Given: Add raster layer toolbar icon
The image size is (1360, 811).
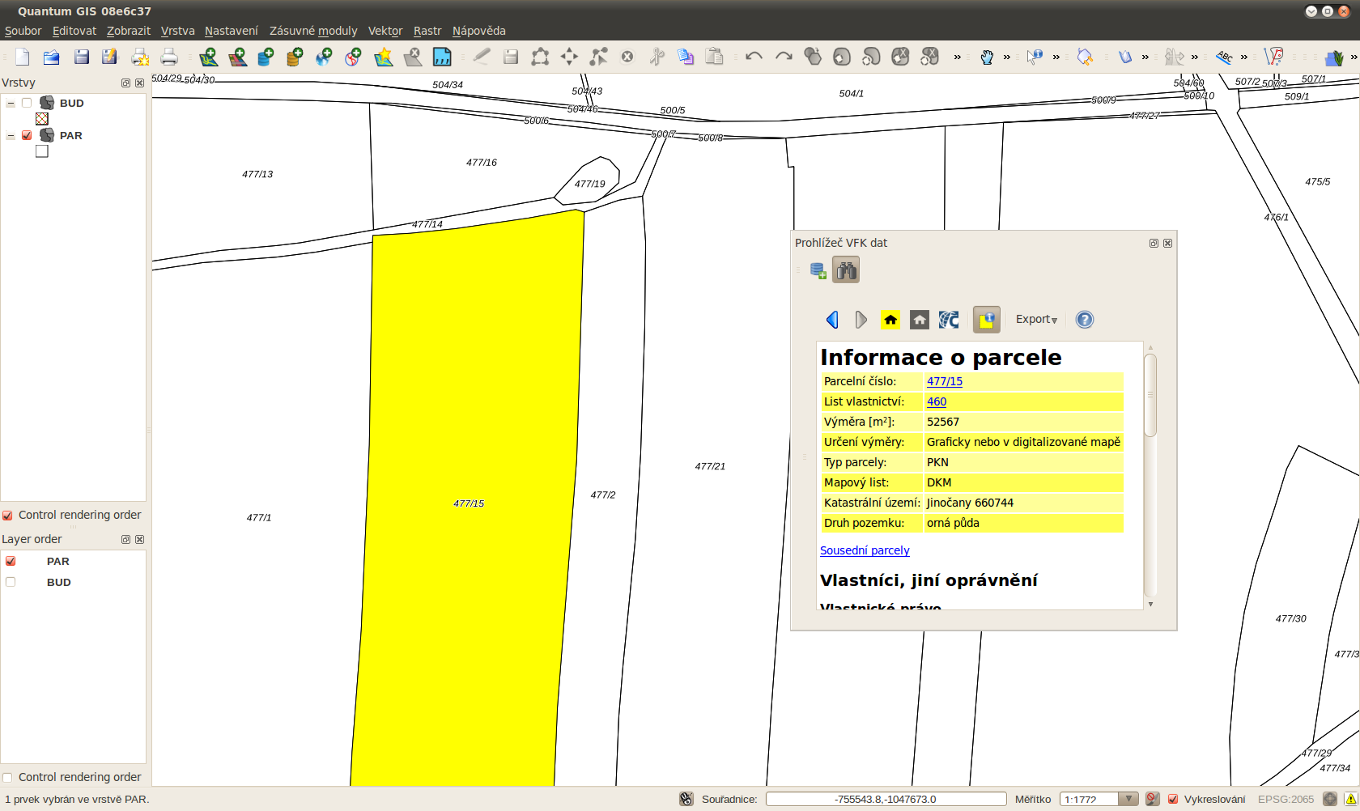Looking at the screenshot, I should [x=238, y=57].
